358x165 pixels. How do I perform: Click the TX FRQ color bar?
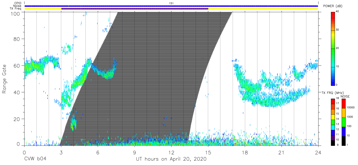click(x=333, y=122)
